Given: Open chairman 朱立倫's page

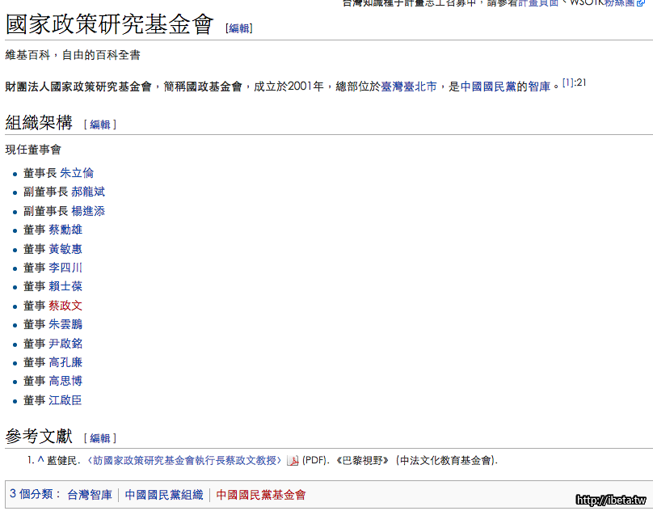Looking at the screenshot, I should click(77, 173).
